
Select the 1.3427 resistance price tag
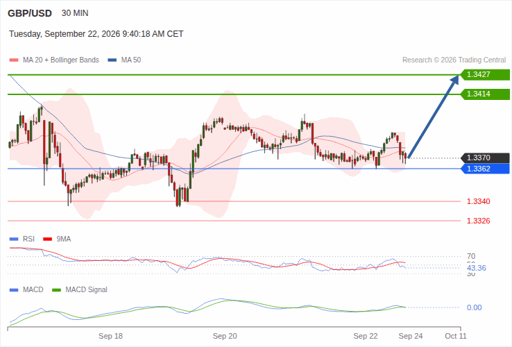click(x=485, y=74)
